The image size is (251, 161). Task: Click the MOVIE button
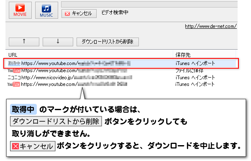coord(20,10)
